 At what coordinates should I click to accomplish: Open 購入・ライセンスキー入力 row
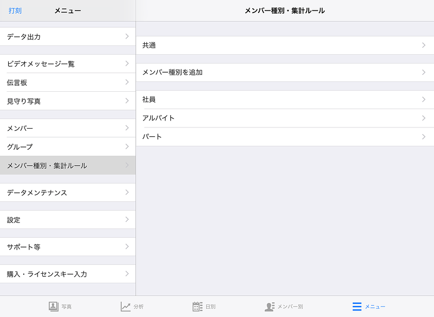(x=68, y=274)
